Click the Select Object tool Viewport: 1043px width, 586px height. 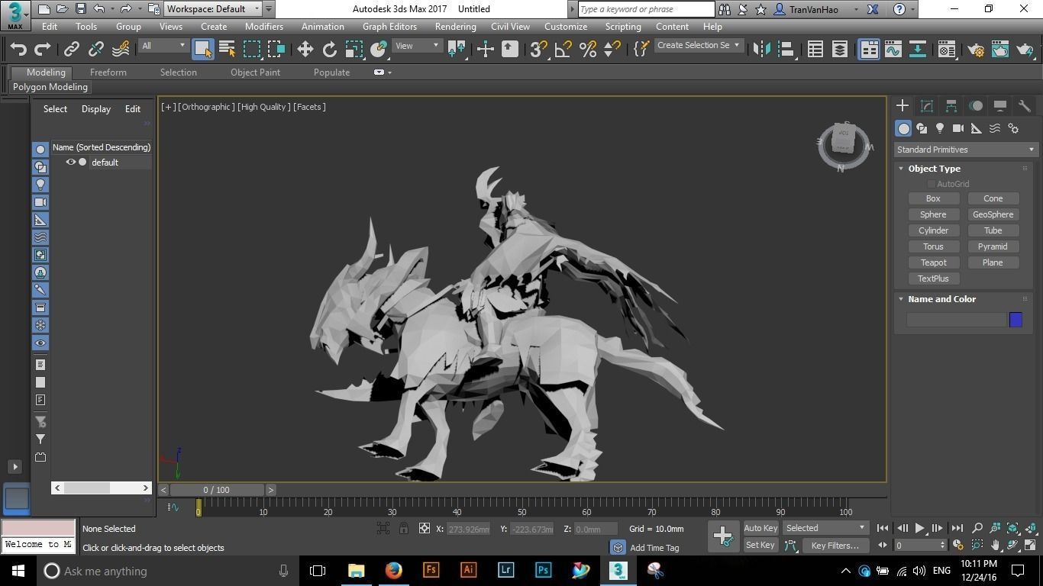click(202, 49)
